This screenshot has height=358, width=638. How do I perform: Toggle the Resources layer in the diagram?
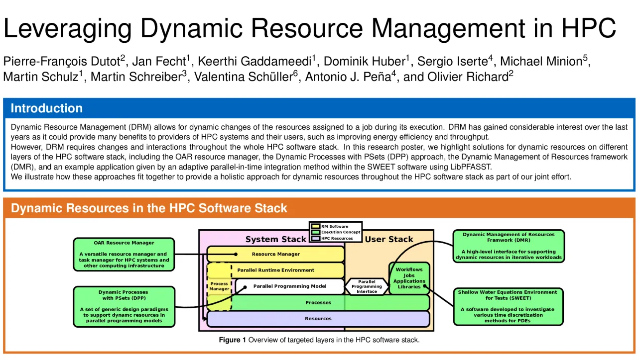(318, 319)
